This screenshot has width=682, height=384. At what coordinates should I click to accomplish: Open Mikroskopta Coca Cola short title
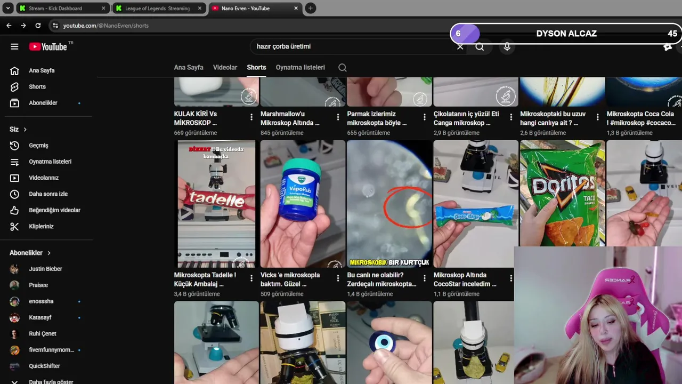641,118
